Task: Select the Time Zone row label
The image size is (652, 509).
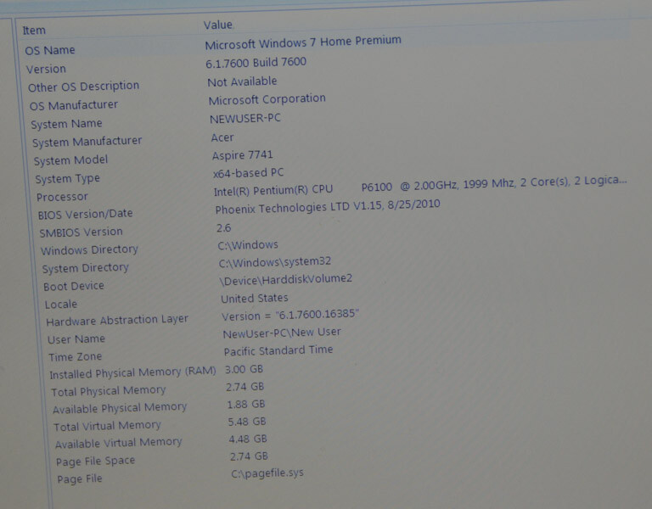Action: click(76, 356)
